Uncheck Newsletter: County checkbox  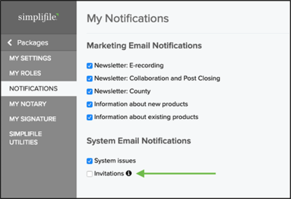pos(90,92)
